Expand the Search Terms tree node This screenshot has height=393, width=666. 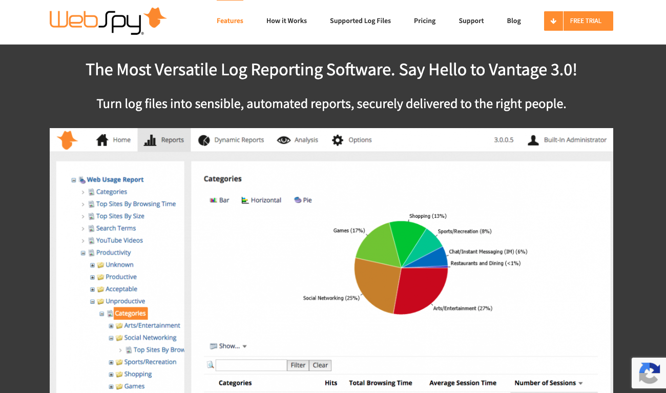tap(83, 229)
